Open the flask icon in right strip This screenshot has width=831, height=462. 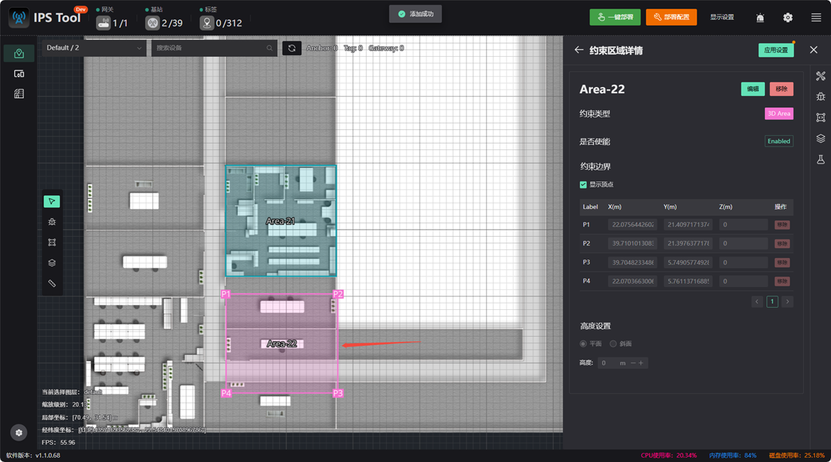tap(820, 159)
